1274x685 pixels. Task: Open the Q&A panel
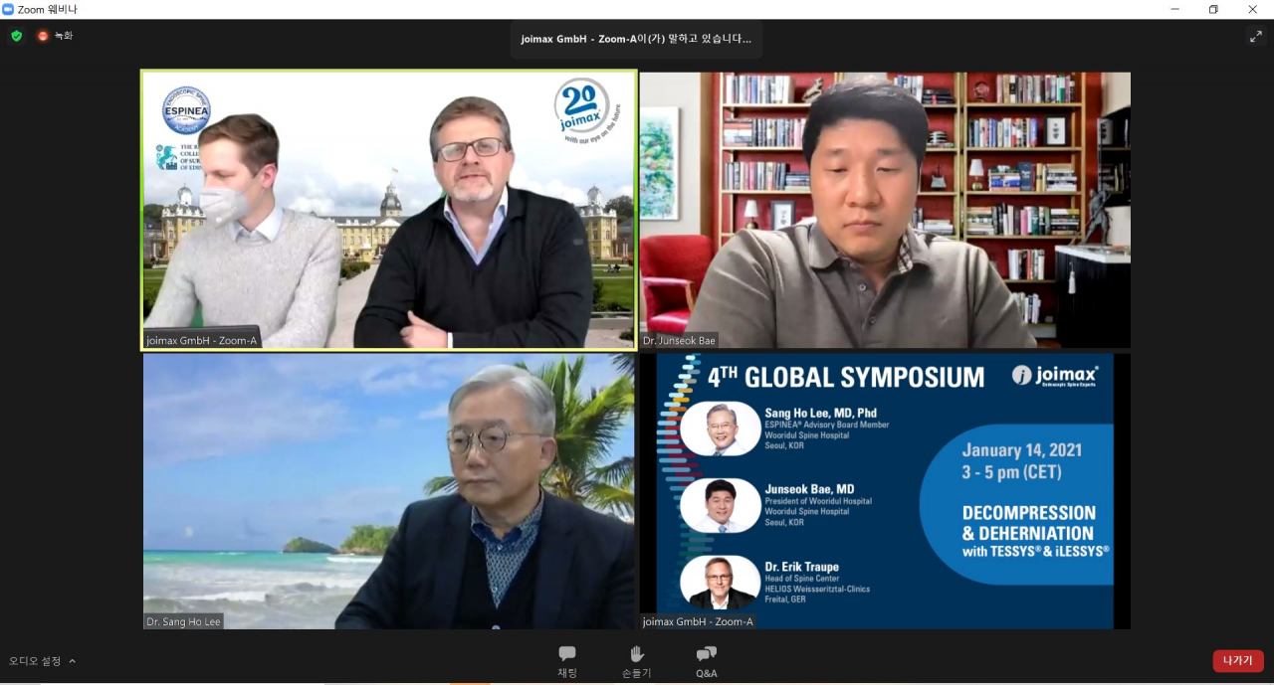706,661
